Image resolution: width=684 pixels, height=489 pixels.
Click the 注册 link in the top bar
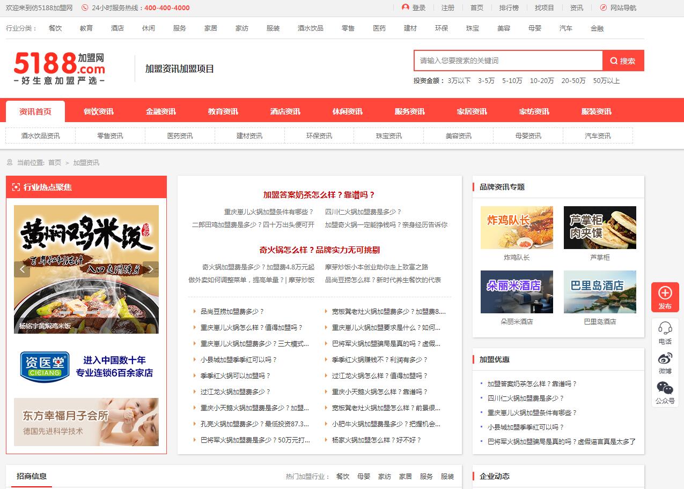pyautogui.click(x=447, y=8)
